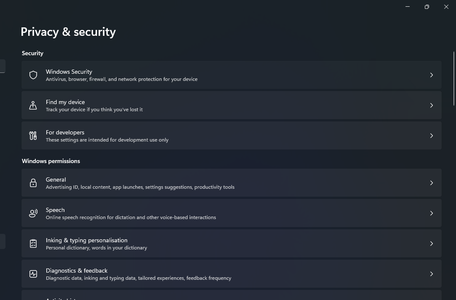This screenshot has width=456, height=300.
Task: Click the Find my device locator icon
Action: pos(33,105)
